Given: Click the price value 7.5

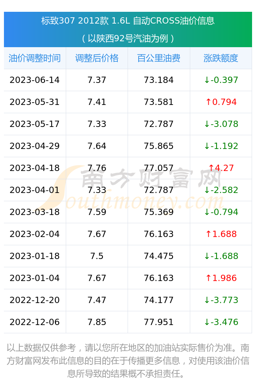Looking at the screenshot, I should pyautogui.click(x=97, y=256).
